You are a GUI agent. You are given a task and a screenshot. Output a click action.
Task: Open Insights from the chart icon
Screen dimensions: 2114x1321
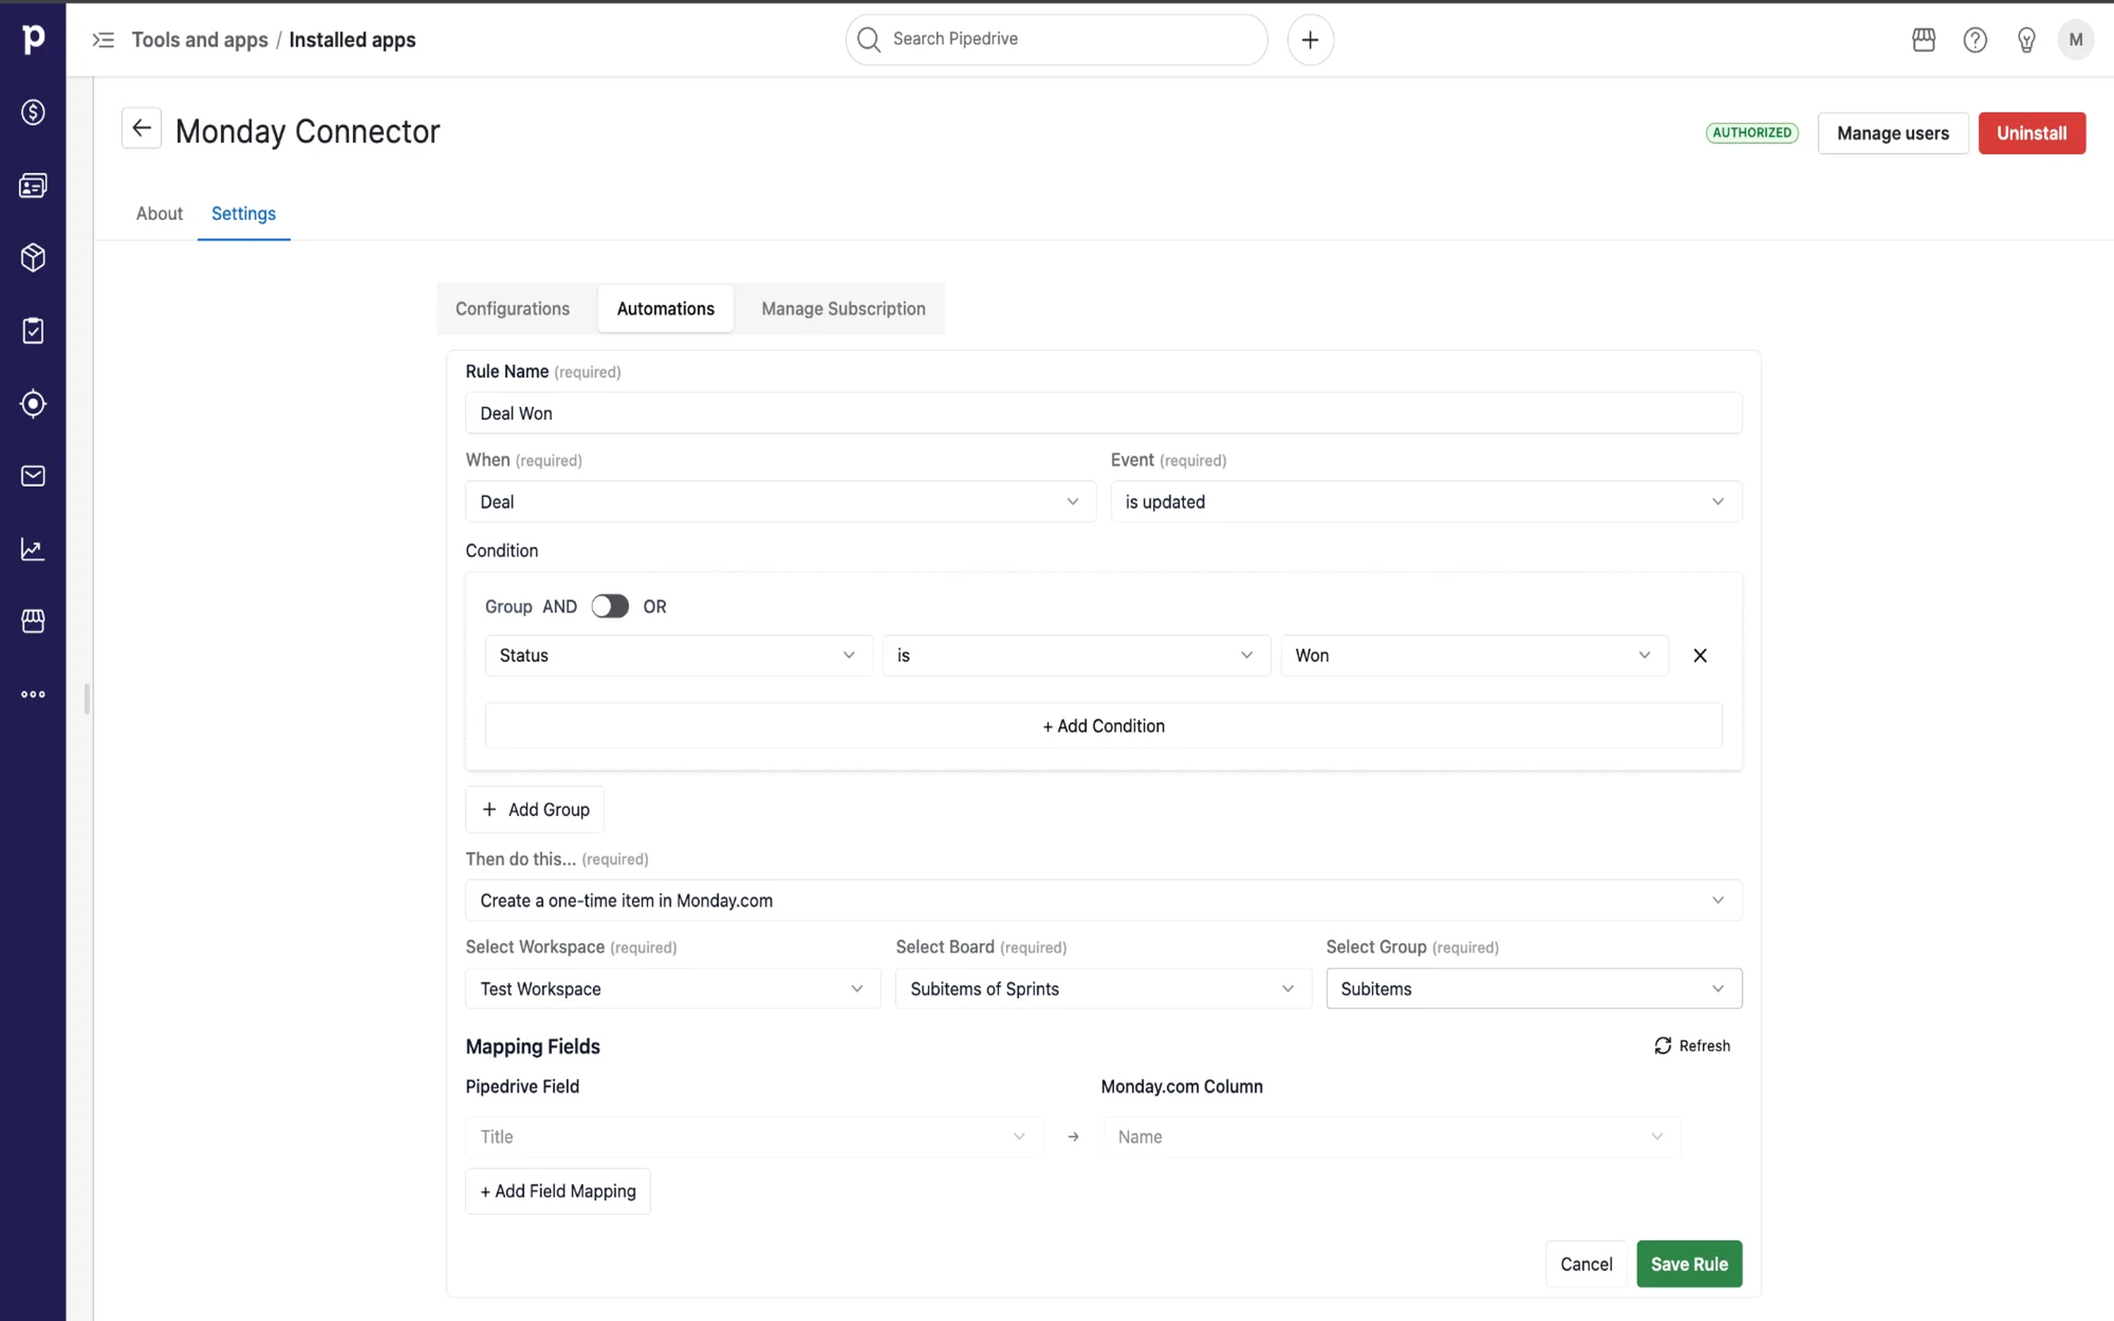click(33, 549)
